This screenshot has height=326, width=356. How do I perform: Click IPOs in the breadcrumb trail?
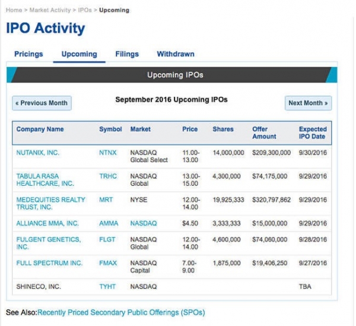point(85,10)
